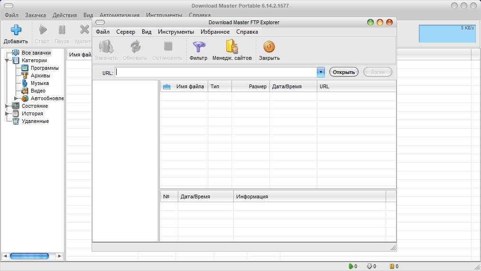Viewport: 481px width, 271px height.
Task: Open Файл menu in FTP Explorer
Action: click(102, 32)
